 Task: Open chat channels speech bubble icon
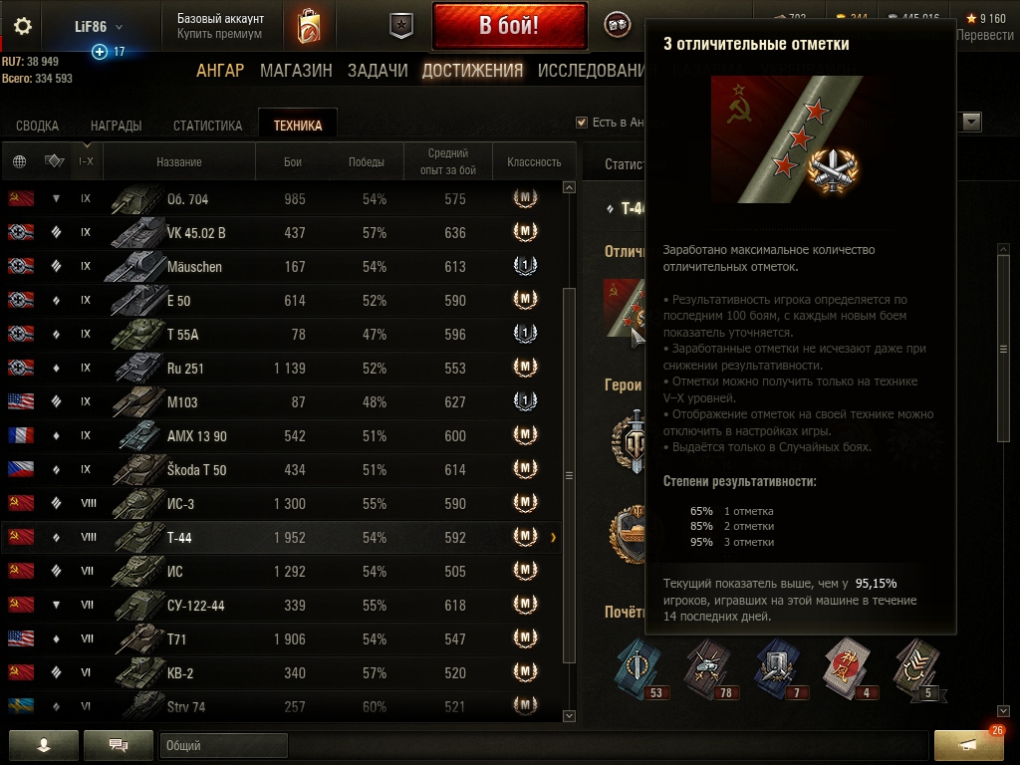click(119, 745)
